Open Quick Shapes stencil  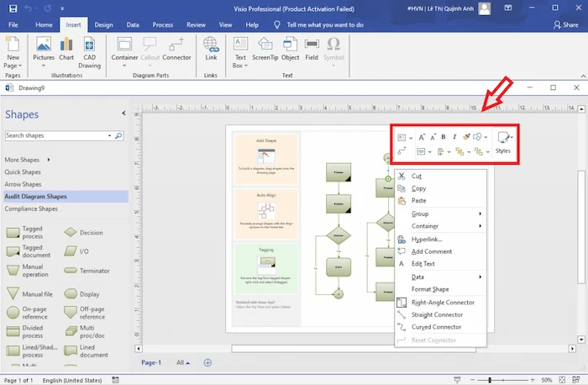pos(23,171)
